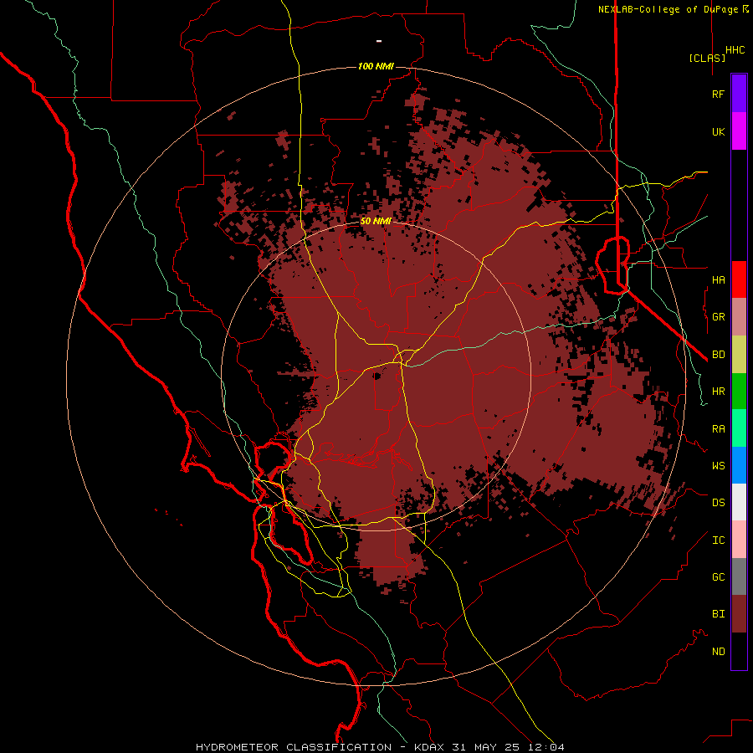Select the BD yellow legend swatch

point(739,354)
